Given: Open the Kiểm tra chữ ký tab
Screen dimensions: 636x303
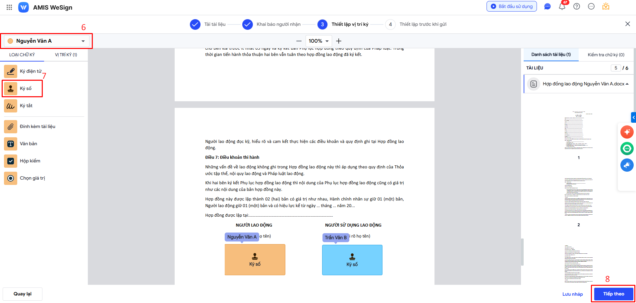Looking at the screenshot, I should [x=606, y=55].
